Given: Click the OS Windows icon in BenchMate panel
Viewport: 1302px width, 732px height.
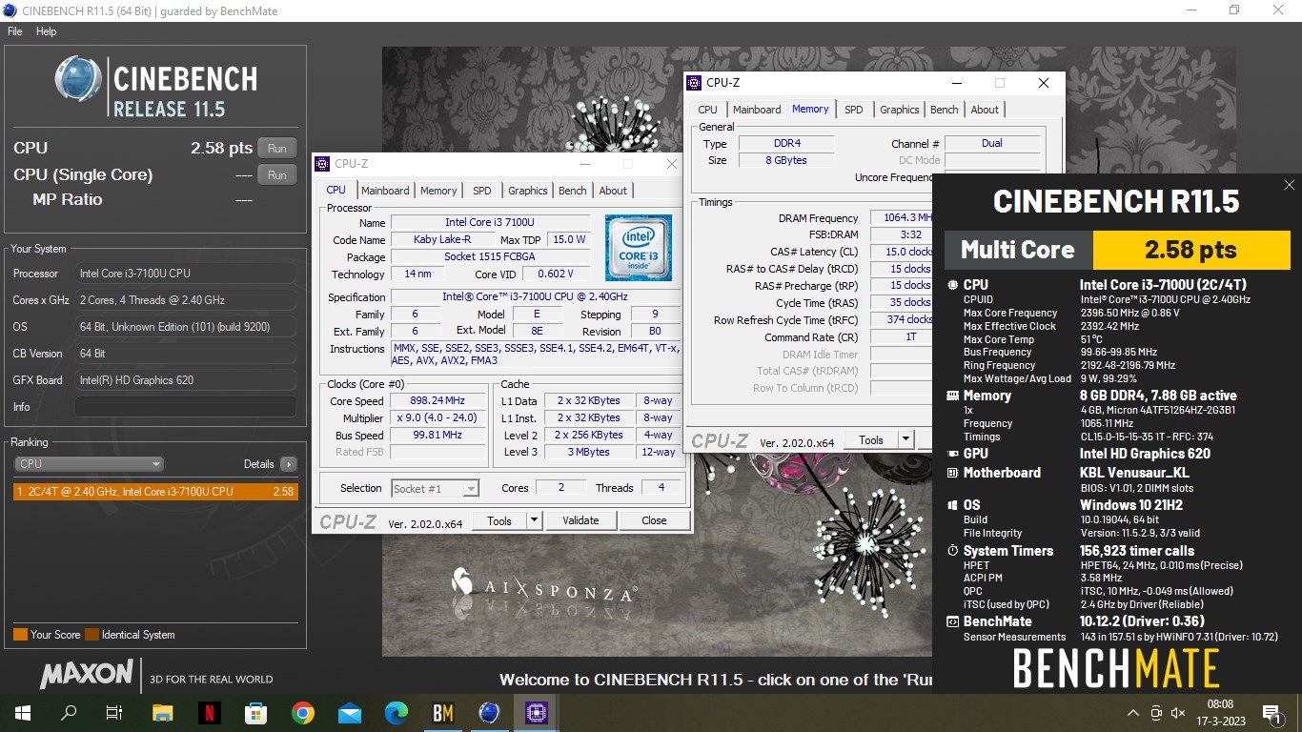Looking at the screenshot, I should (953, 505).
